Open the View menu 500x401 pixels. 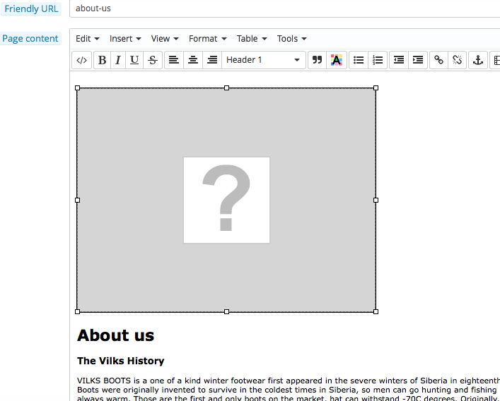[x=165, y=39]
